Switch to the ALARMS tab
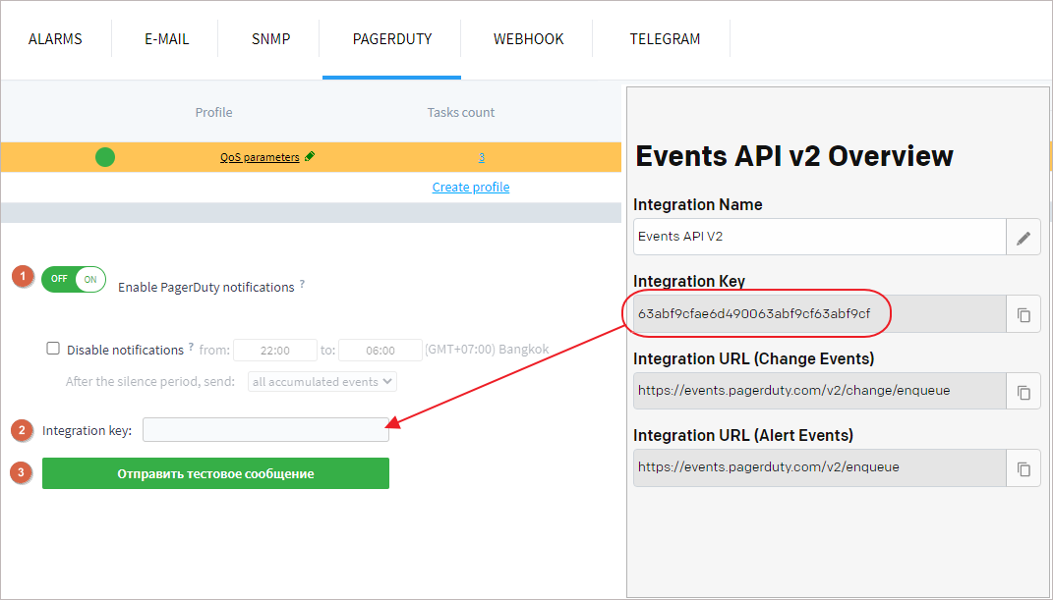The image size is (1053, 600). point(55,40)
